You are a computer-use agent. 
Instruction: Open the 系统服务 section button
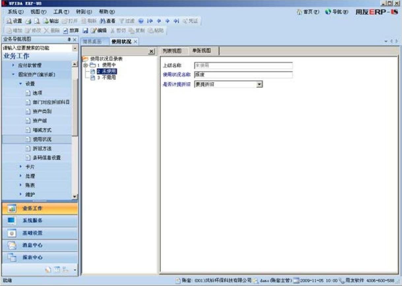click(x=40, y=221)
